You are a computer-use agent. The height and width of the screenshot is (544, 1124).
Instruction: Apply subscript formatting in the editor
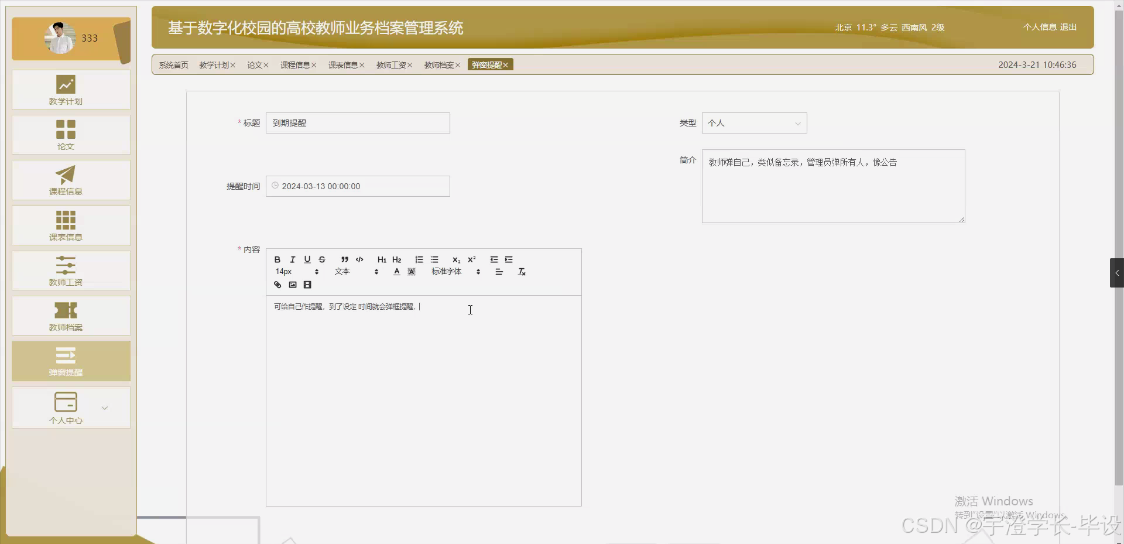point(455,260)
